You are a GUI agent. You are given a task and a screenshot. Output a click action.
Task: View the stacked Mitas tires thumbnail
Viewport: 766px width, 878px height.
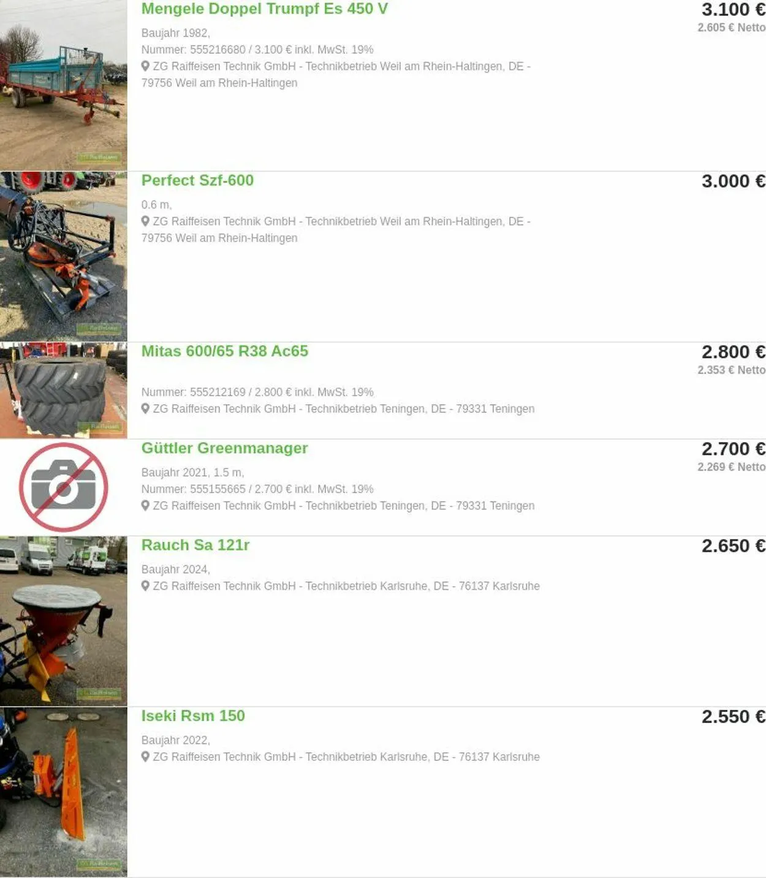pyautogui.click(x=64, y=391)
